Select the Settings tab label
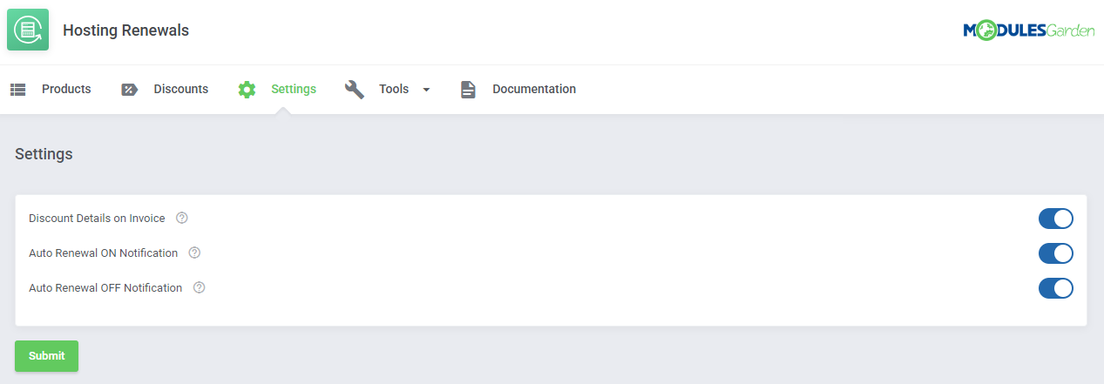 click(294, 89)
